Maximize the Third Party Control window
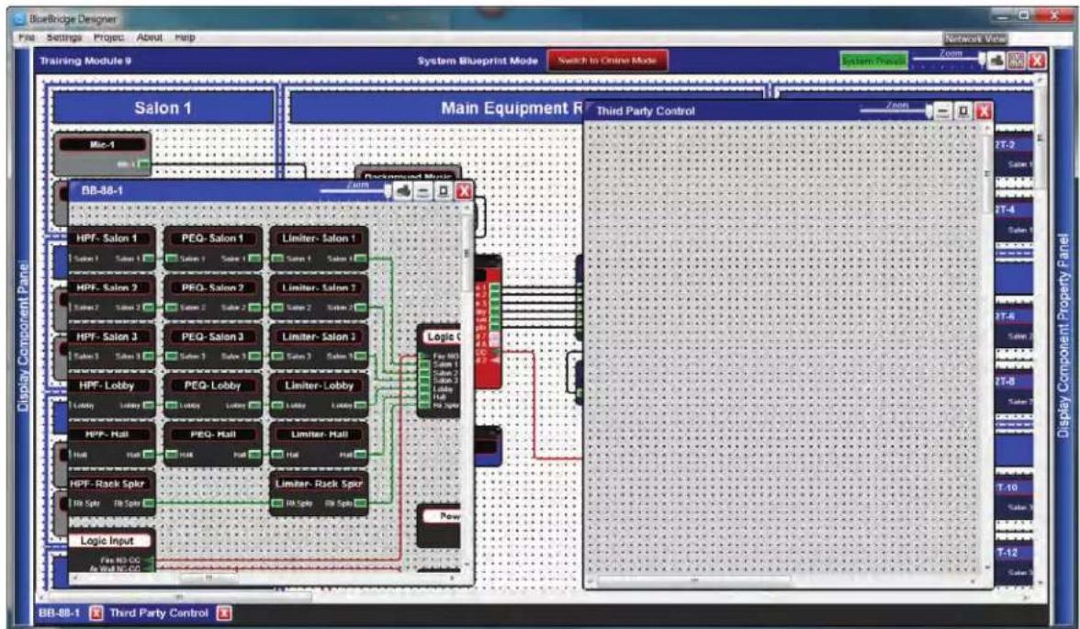1080x629 pixels. point(963,110)
